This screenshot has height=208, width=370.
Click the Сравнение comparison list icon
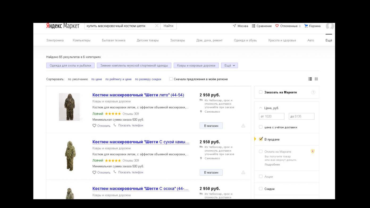[x=253, y=26]
